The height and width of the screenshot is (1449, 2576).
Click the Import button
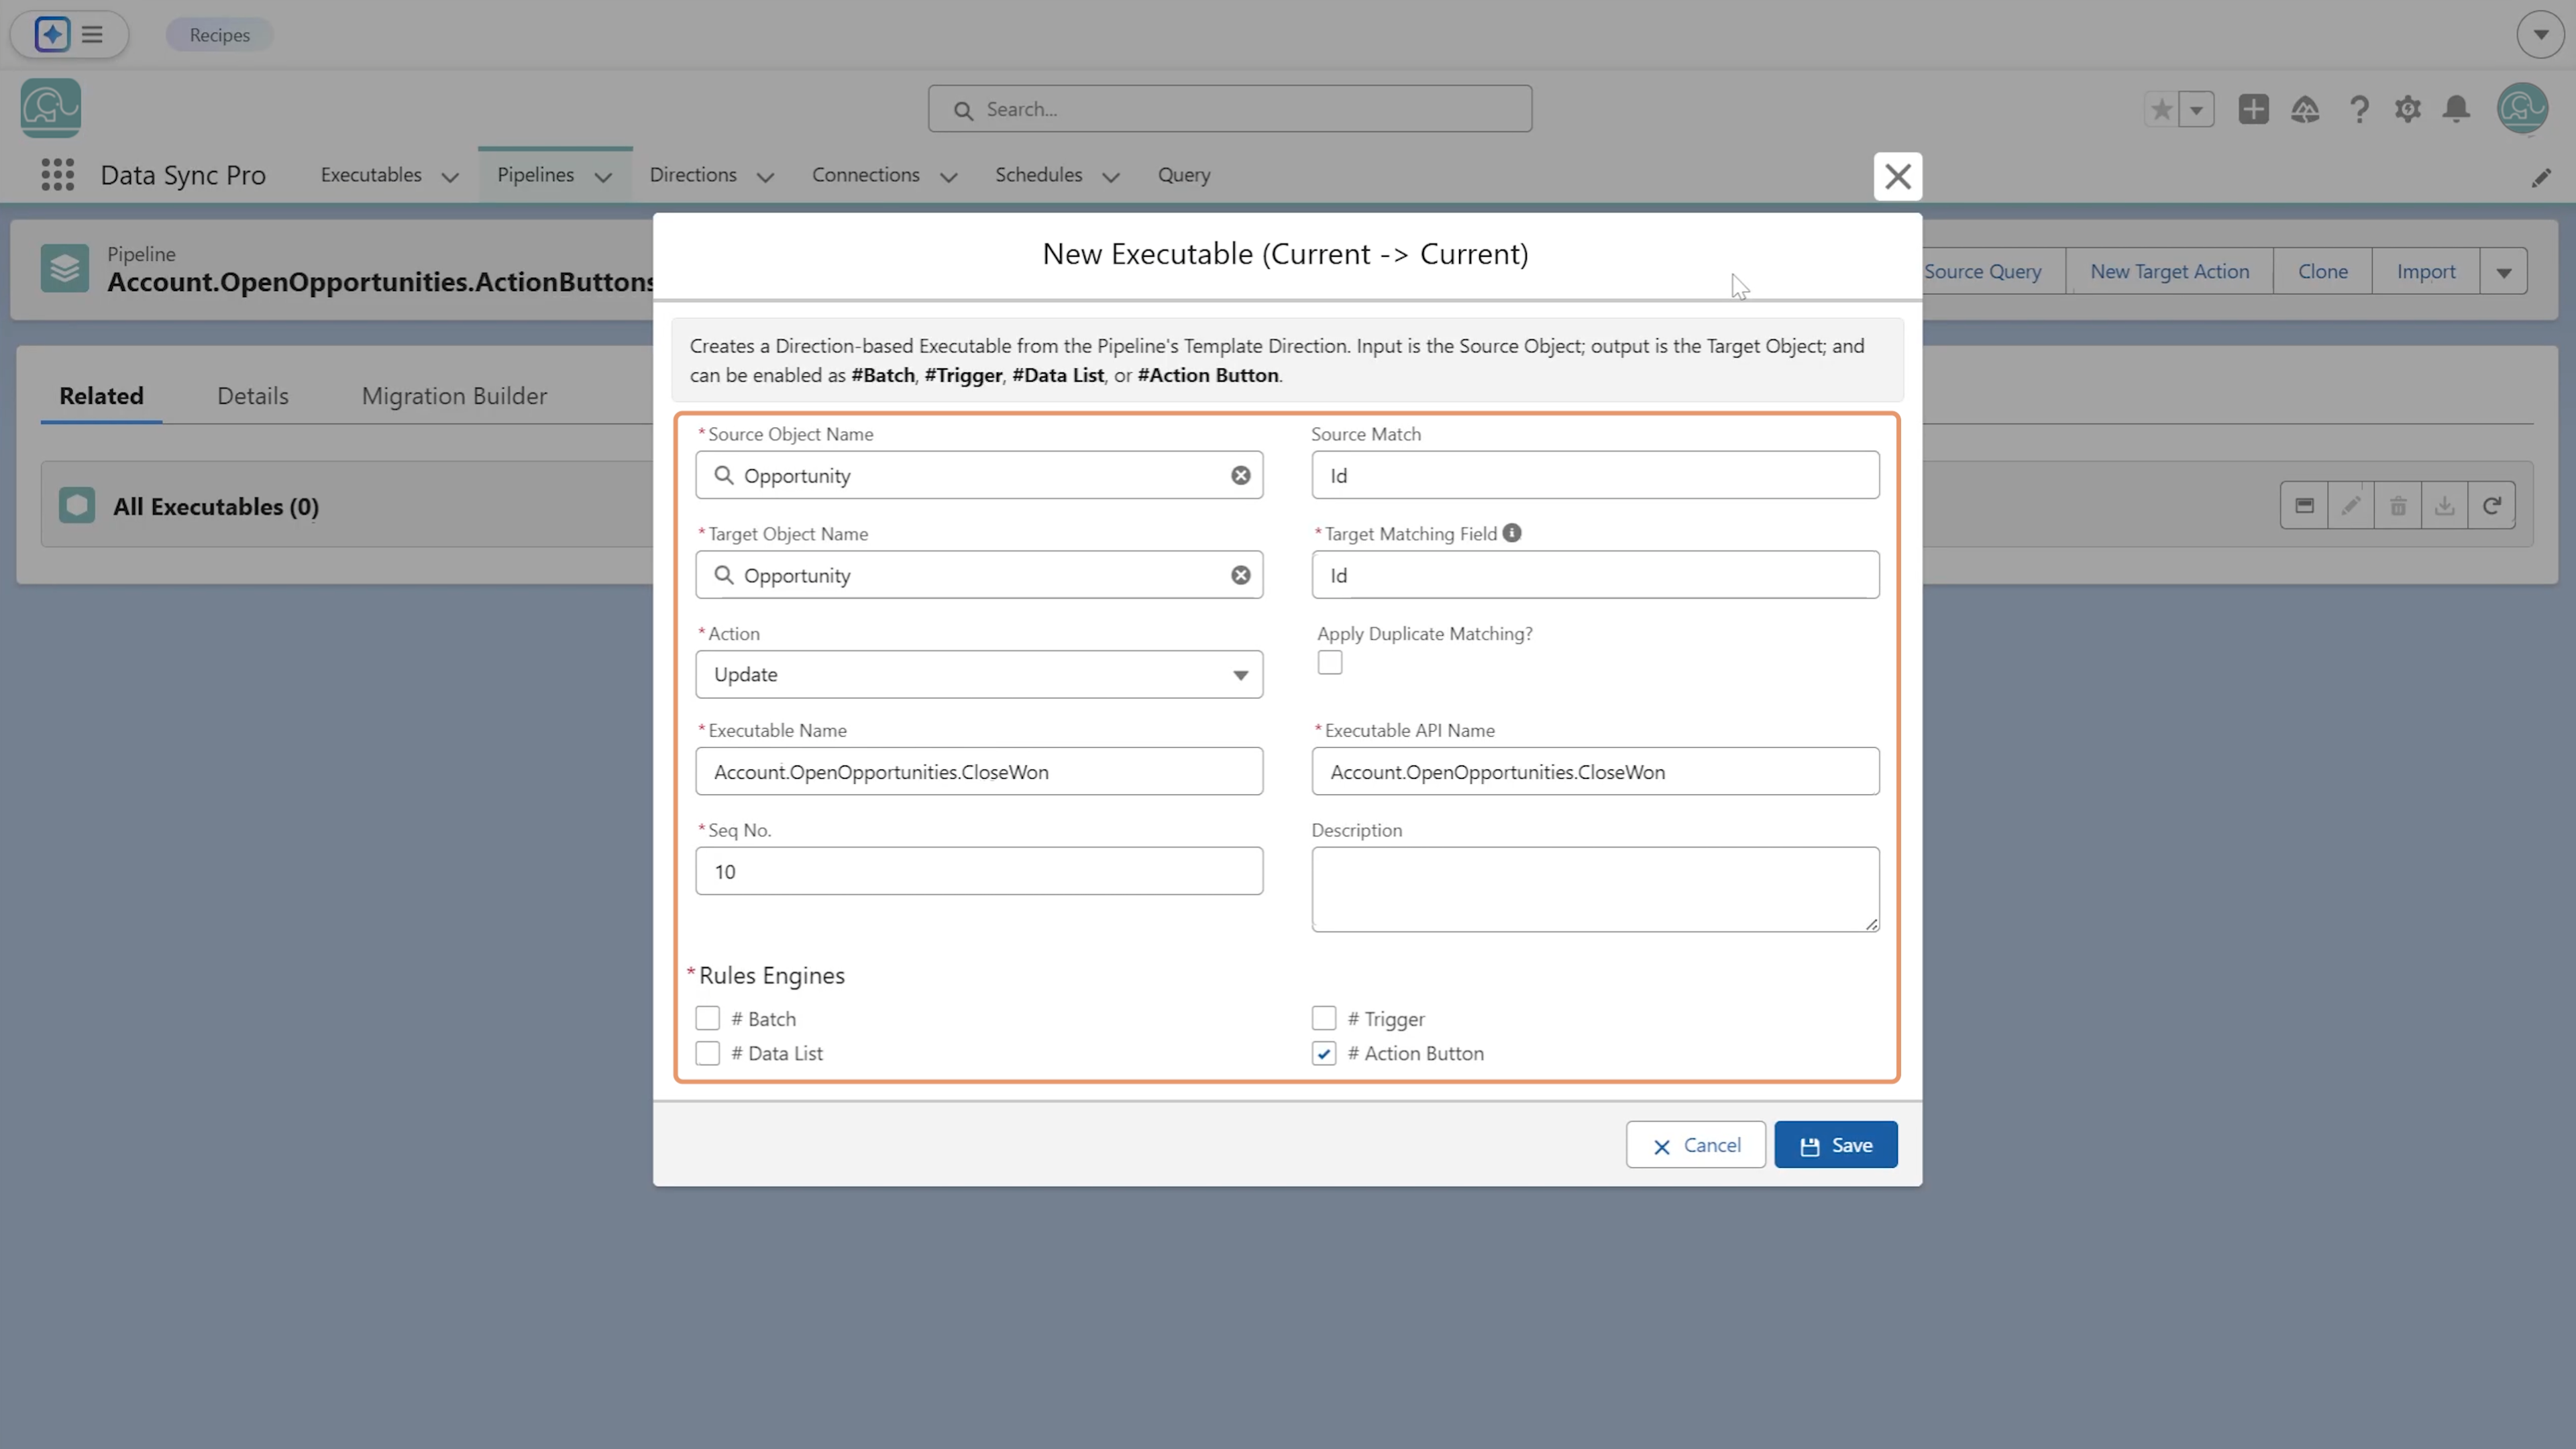pyautogui.click(x=2425, y=272)
